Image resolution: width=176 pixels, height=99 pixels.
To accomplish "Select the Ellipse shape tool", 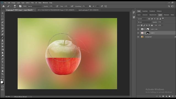I will pyautogui.click(x=2, y=68).
